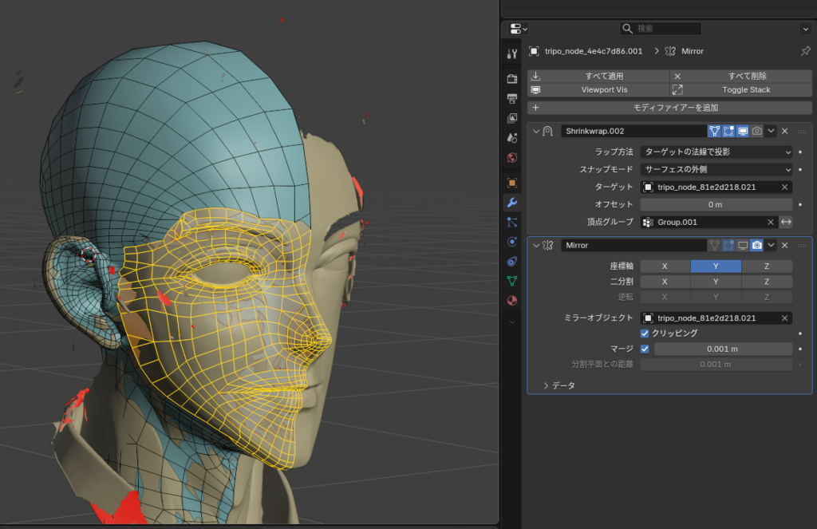Disable the マージ checkbox
Viewport: 817px width, 529px height.
point(645,349)
